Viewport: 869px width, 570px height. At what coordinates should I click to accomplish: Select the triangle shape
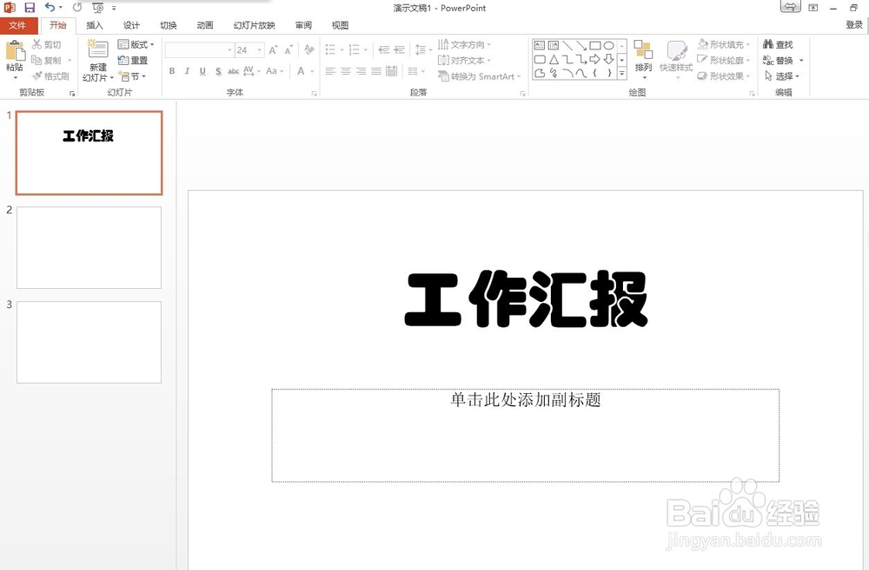[553, 59]
